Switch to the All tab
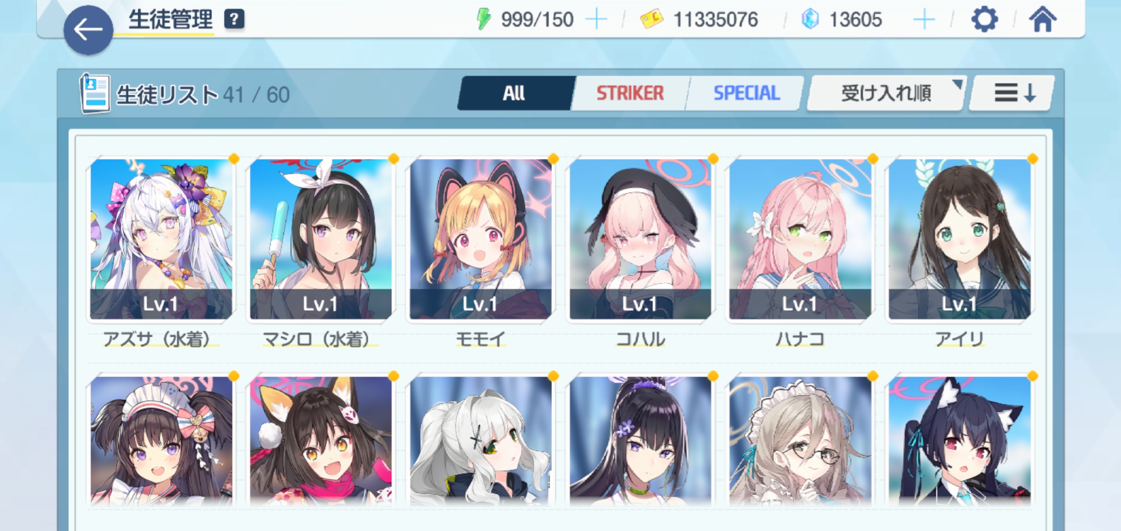The height and width of the screenshot is (531, 1121). pos(514,93)
